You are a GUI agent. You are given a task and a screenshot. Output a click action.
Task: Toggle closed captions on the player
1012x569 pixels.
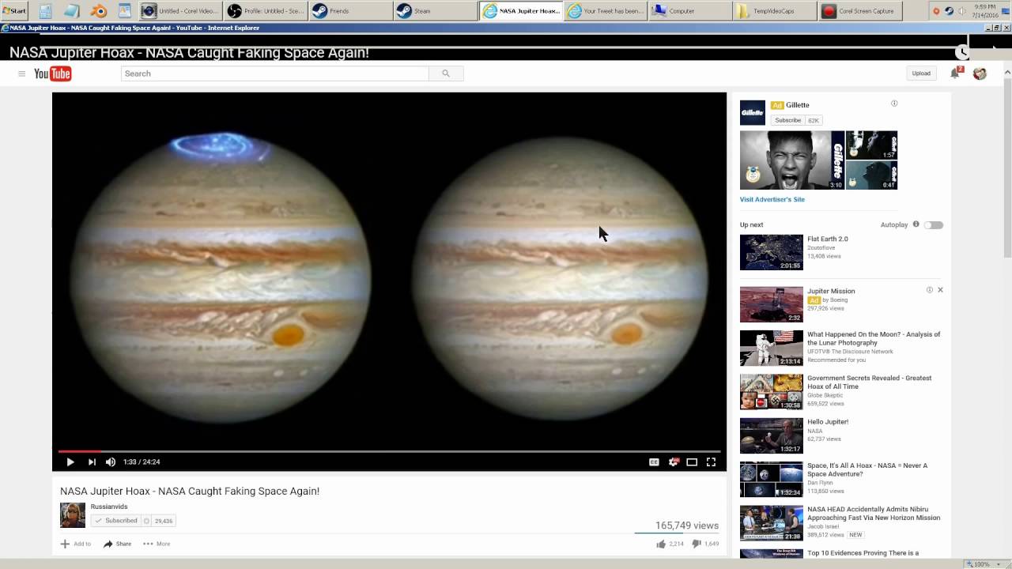tap(654, 462)
